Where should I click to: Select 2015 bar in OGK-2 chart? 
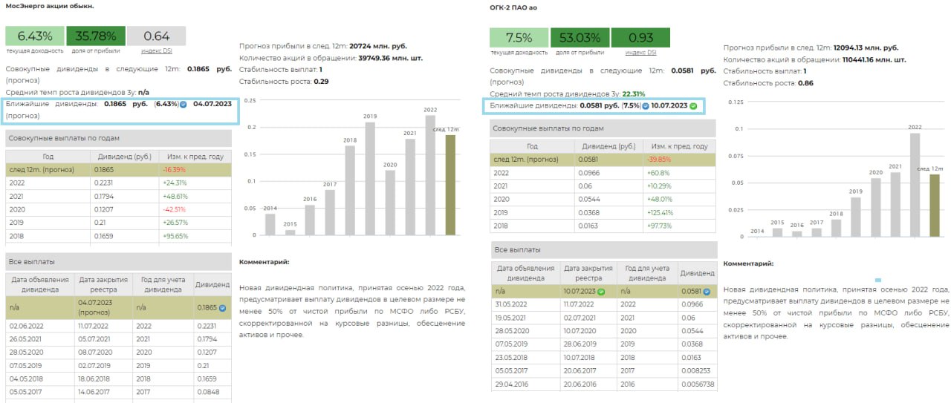777,232
